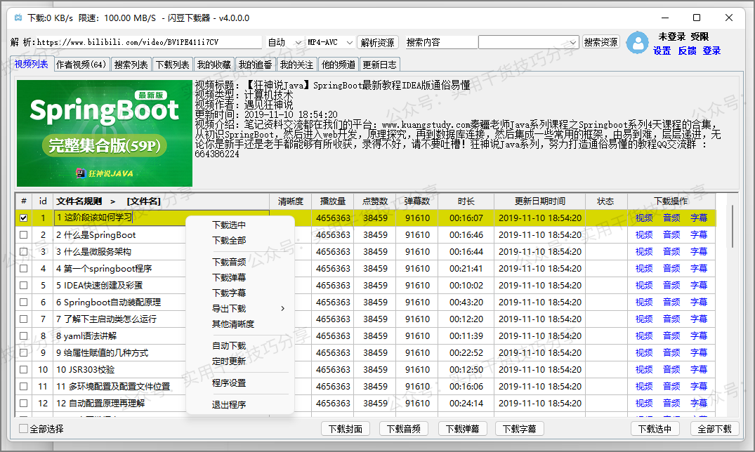
Task: Choose 下载全部 in the context menu
Action: coord(229,241)
